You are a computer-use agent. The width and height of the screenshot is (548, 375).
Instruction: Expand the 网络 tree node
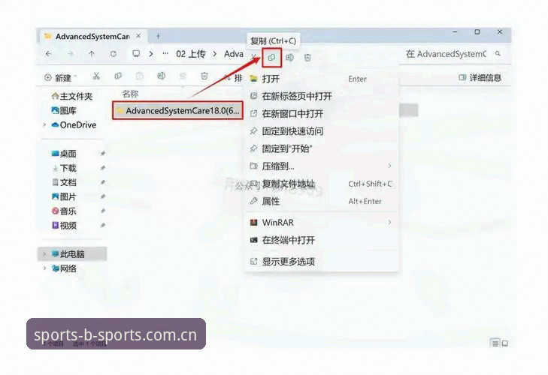(44, 268)
